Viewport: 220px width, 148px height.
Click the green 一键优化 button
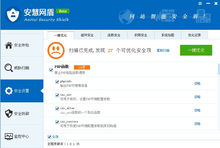[x=196, y=50]
